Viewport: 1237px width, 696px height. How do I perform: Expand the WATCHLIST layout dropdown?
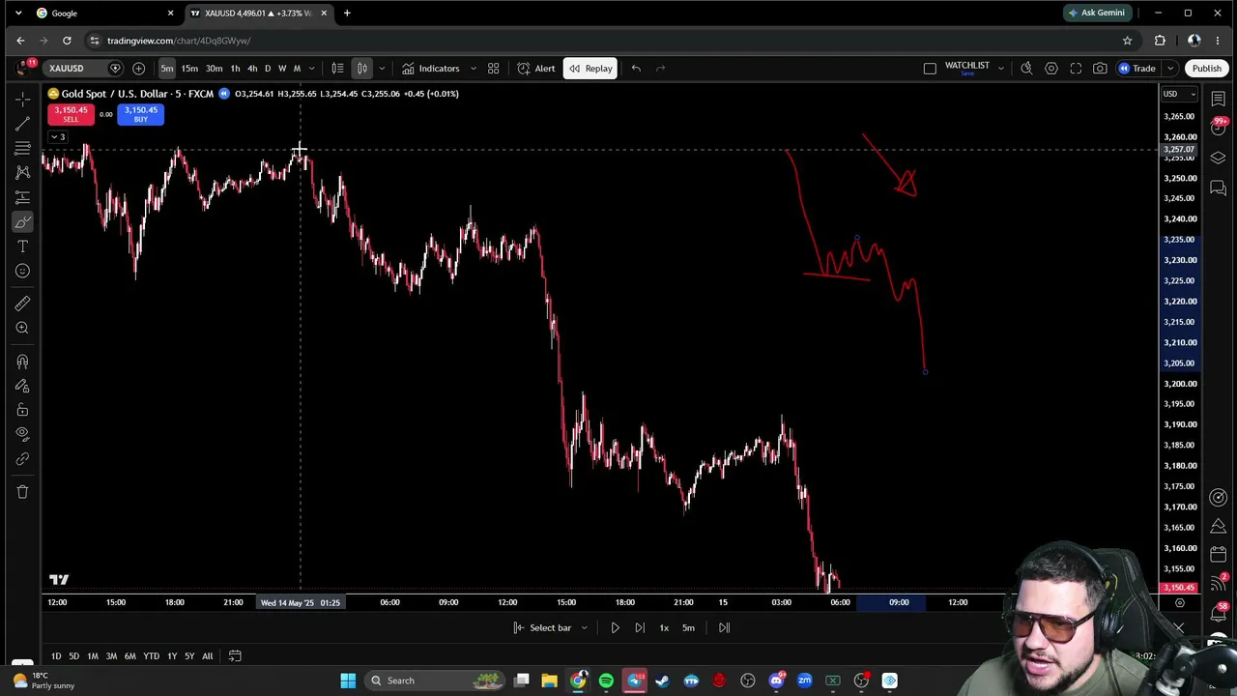[1001, 69]
